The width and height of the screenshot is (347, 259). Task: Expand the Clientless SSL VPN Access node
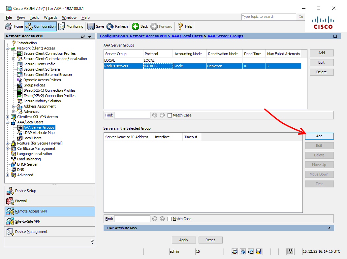coord(8,117)
